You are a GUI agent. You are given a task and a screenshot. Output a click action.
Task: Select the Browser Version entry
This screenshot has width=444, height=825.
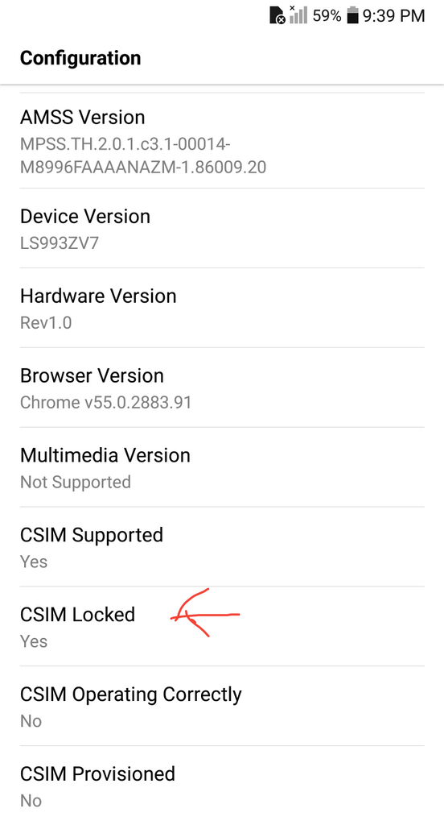click(x=222, y=388)
